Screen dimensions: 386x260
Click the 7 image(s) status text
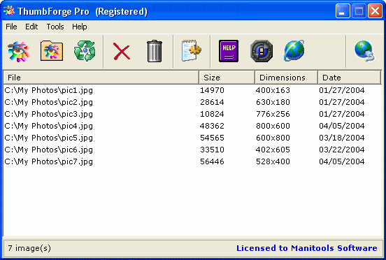(x=29, y=248)
